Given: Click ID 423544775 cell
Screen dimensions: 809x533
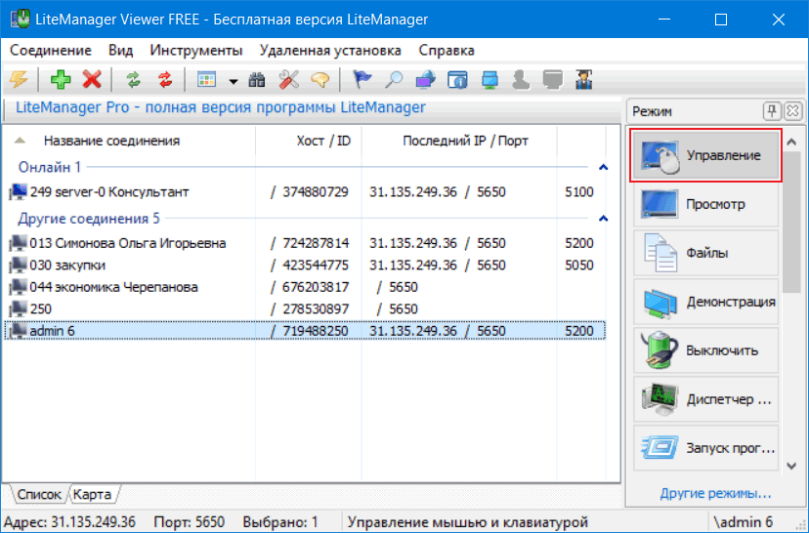Looking at the screenshot, I should (x=316, y=265).
